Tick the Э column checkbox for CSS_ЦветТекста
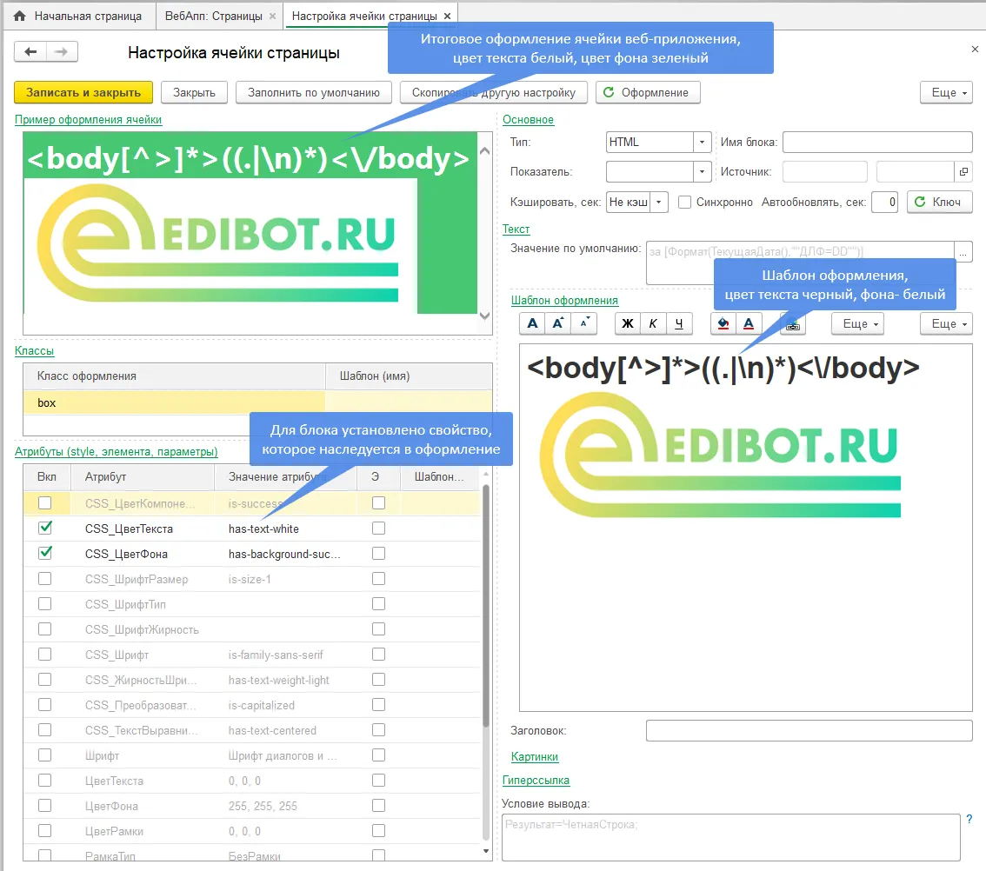The height and width of the screenshot is (871, 986). pos(378,529)
